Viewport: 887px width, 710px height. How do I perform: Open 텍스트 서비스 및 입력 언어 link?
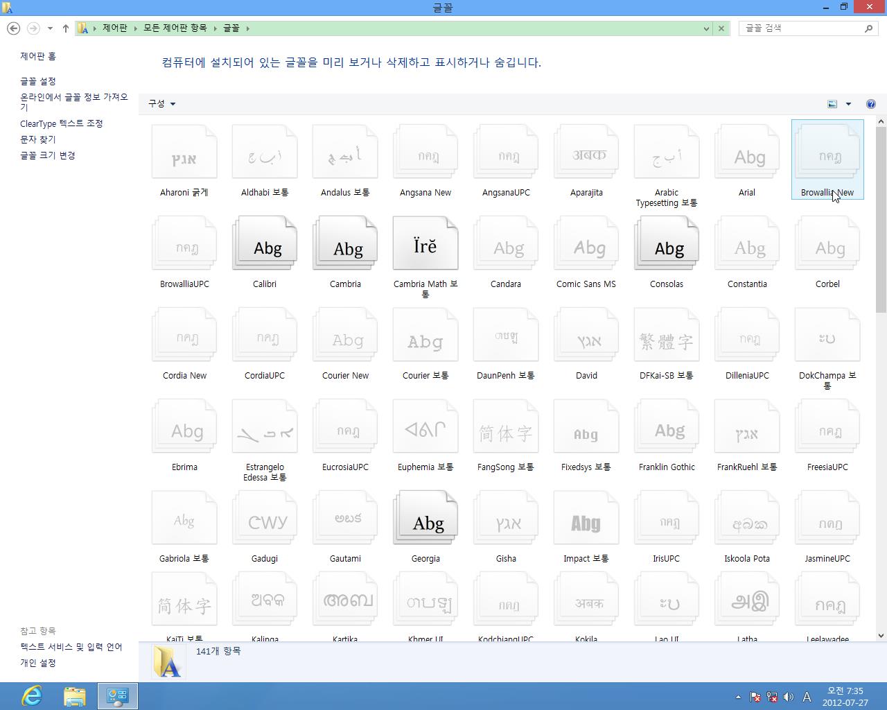[x=71, y=647]
